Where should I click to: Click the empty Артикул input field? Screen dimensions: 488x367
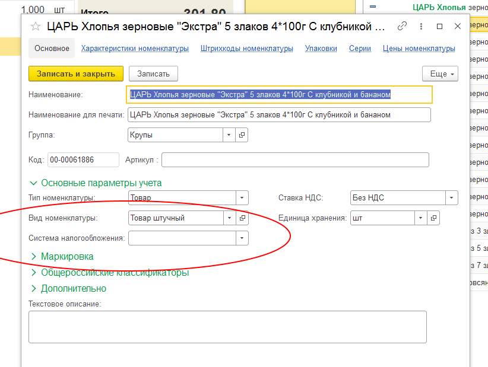295,159
